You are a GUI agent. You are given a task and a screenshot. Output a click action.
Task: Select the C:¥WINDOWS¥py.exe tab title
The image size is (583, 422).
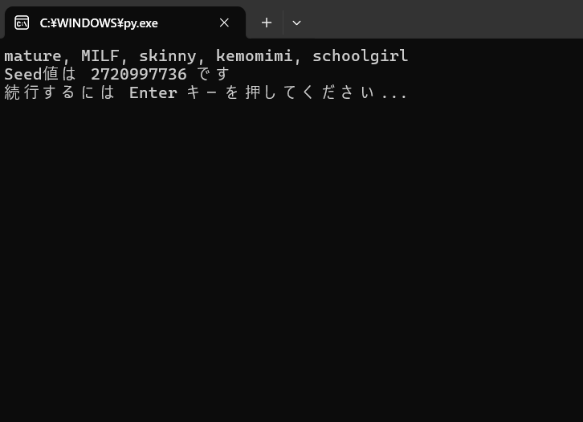click(99, 23)
